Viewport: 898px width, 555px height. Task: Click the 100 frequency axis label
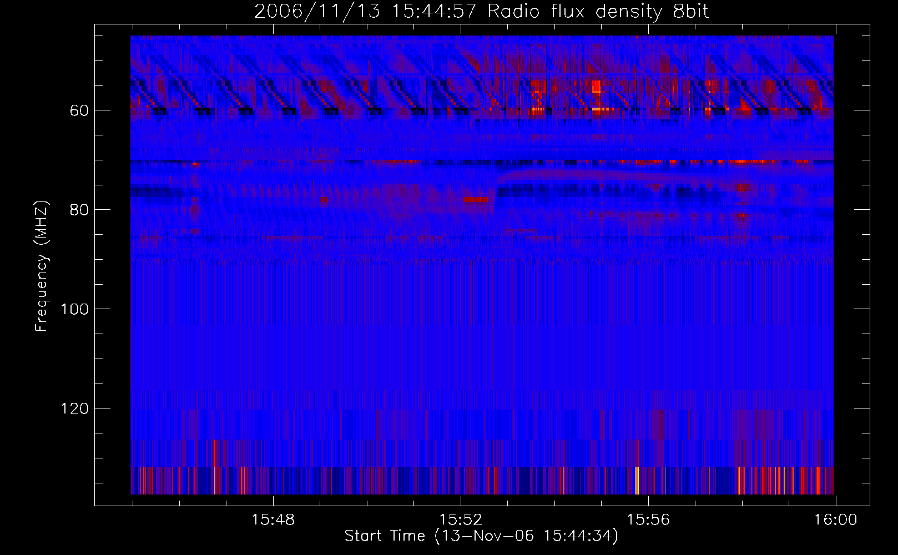[x=75, y=309]
